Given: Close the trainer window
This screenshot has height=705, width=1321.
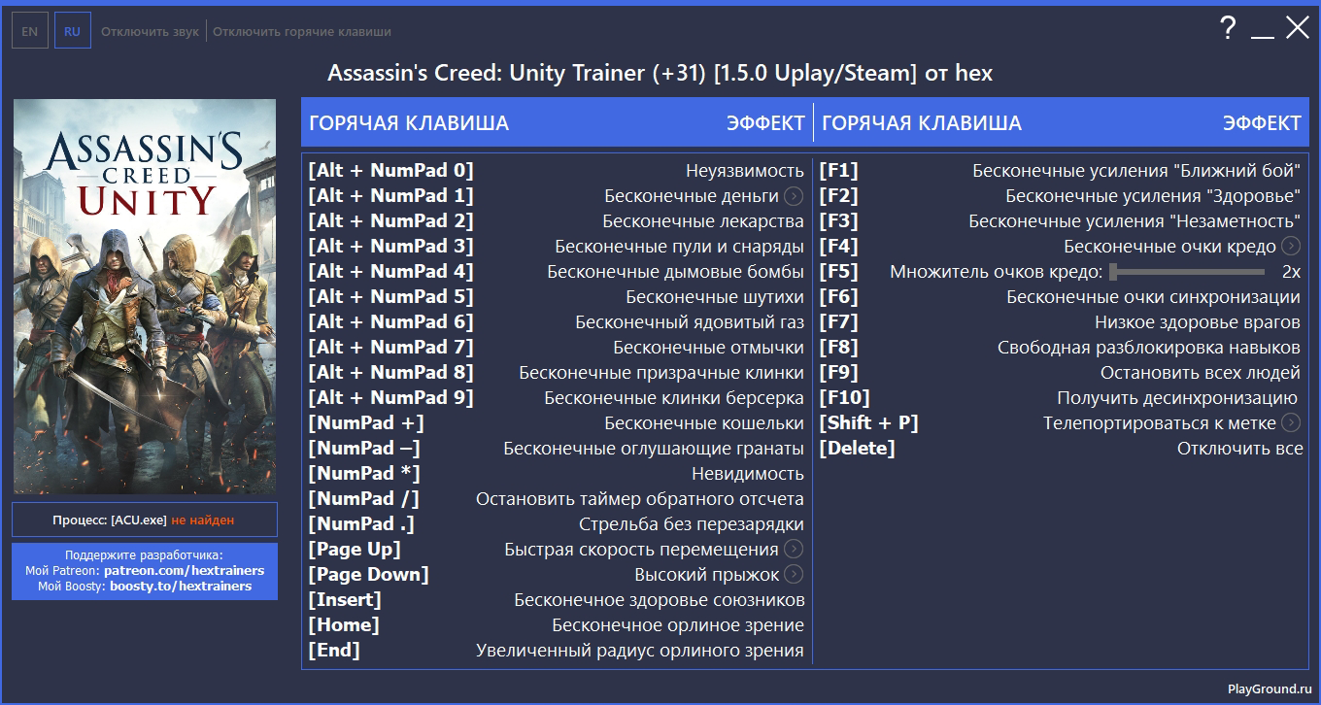Looking at the screenshot, I should click(1298, 28).
